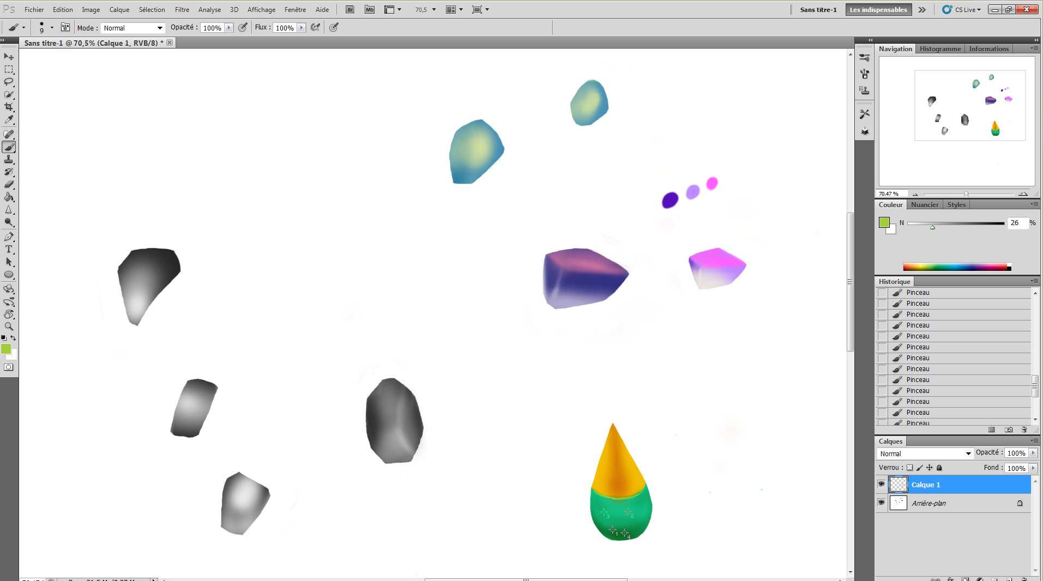1043x581 pixels.
Task: Click the CS Live button
Action: coord(962,9)
